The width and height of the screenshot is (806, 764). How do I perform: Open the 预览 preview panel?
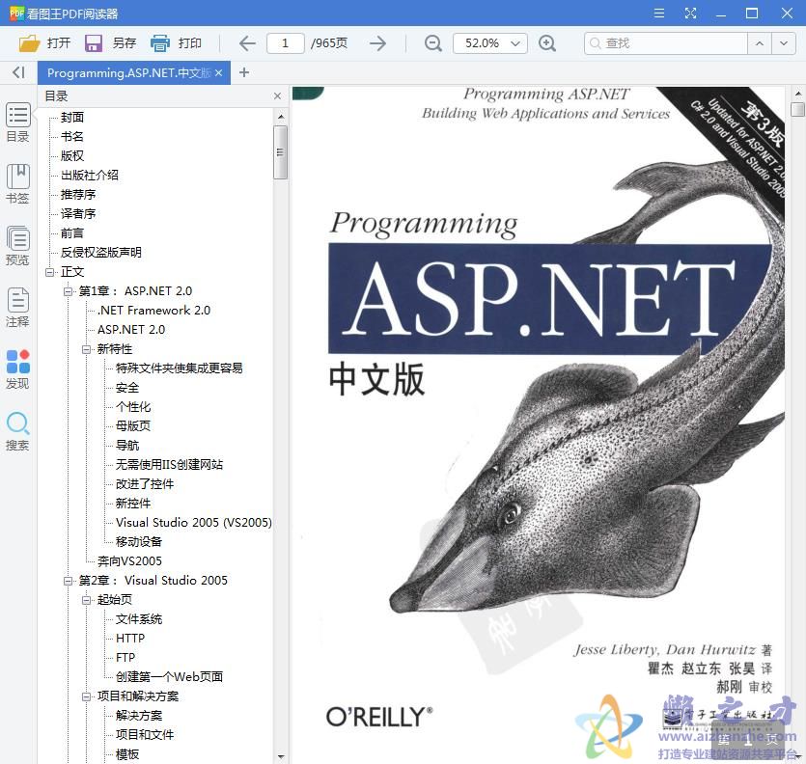click(17, 243)
